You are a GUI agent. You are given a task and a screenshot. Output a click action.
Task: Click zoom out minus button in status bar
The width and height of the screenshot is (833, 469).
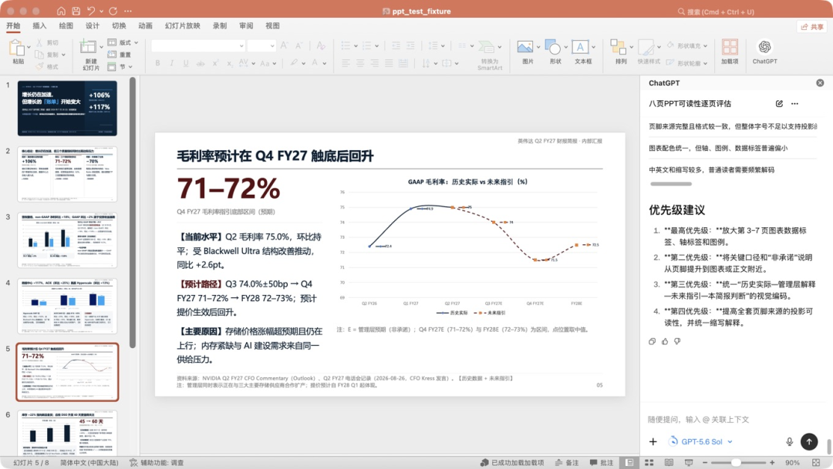(705, 463)
